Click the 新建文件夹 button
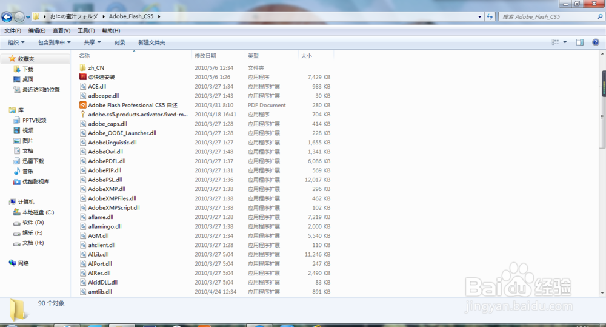 click(151, 42)
